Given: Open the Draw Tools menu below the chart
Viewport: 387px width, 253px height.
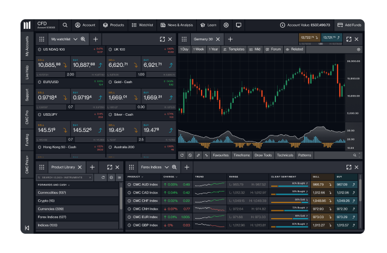Looking at the screenshot, I should [263, 155].
